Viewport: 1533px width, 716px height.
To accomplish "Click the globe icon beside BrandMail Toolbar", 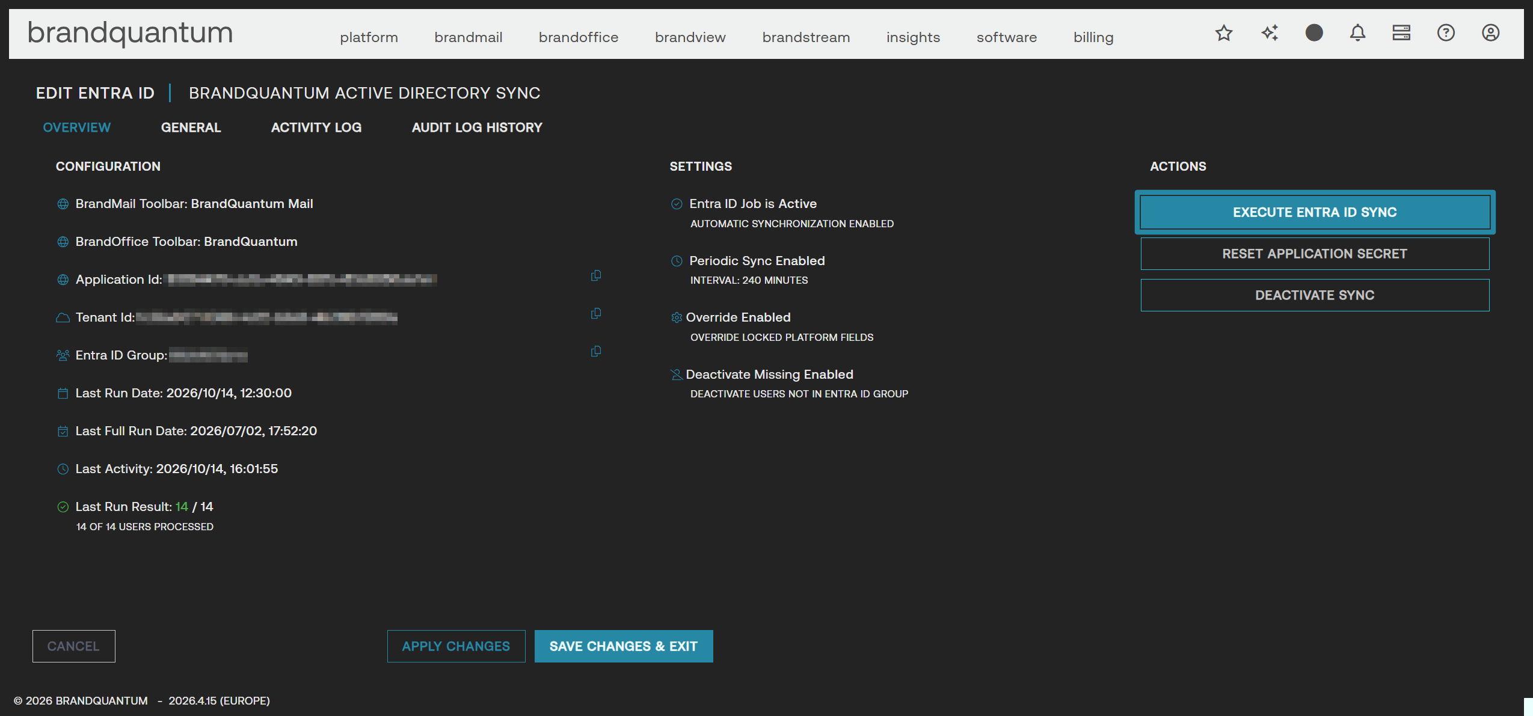I will click(63, 204).
